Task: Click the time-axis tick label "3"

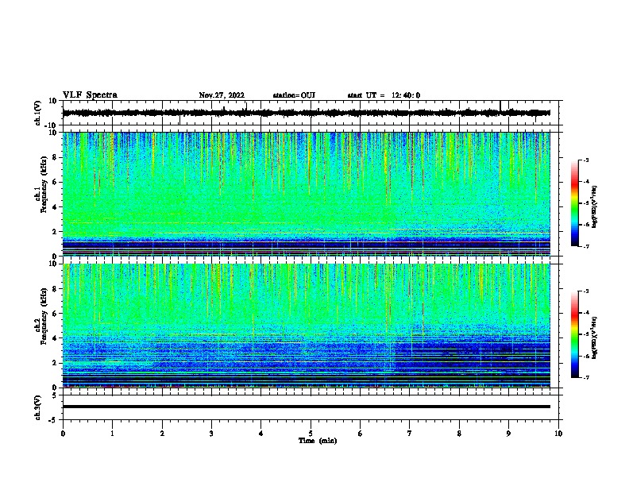Action: tap(211, 434)
